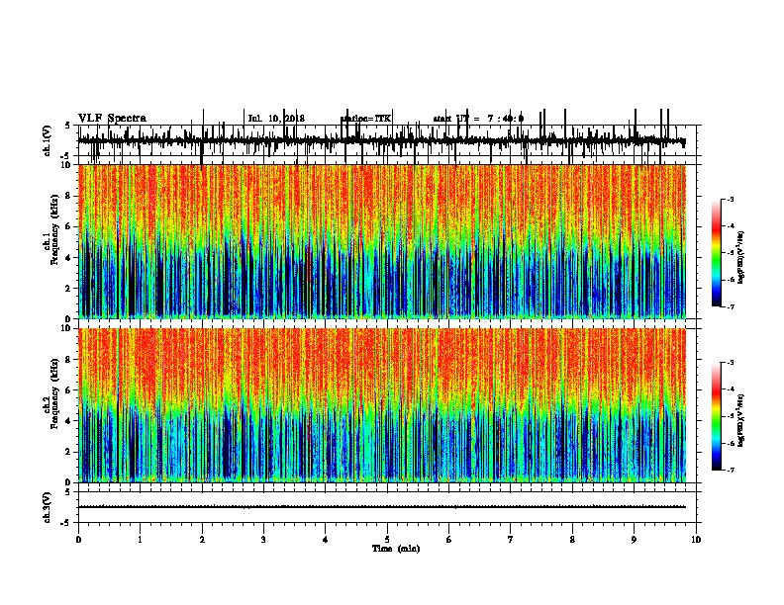Click the 'Time (min)' axis label
Screen dimensions: 784x605
pyautogui.click(x=396, y=549)
